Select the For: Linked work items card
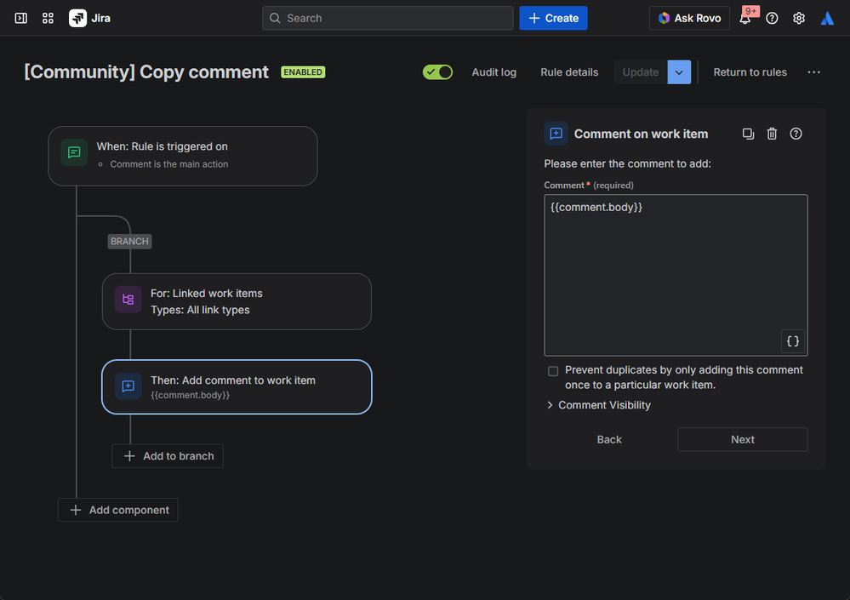Image resolution: width=850 pixels, height=600 pixels. click(237, 301)
